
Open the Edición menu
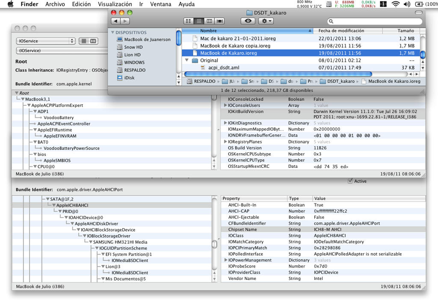pyautogui.click(x=81, y=4)
